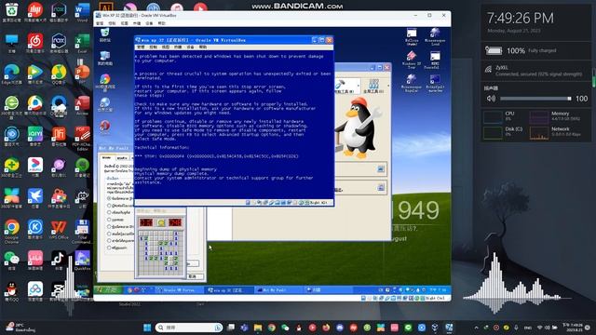The image size is (596, 335).
Task: Launch Google Chrome desktop shortcut
Action: 11,231
